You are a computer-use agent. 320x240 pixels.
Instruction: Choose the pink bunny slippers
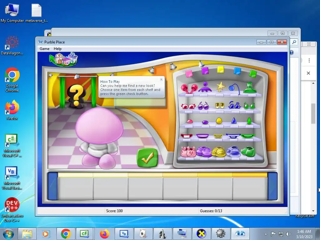click(188, 152)
